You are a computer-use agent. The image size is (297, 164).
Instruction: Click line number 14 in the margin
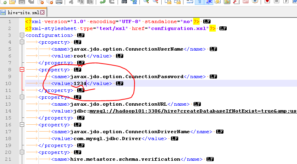point(8,111)
